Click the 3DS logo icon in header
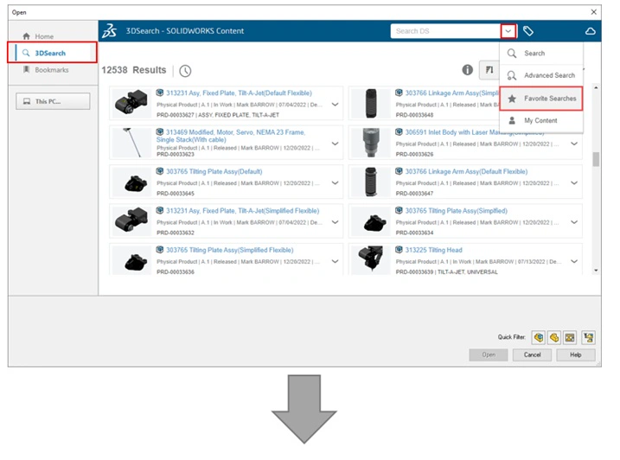This screenshot has width=620, height=460. 110,31
